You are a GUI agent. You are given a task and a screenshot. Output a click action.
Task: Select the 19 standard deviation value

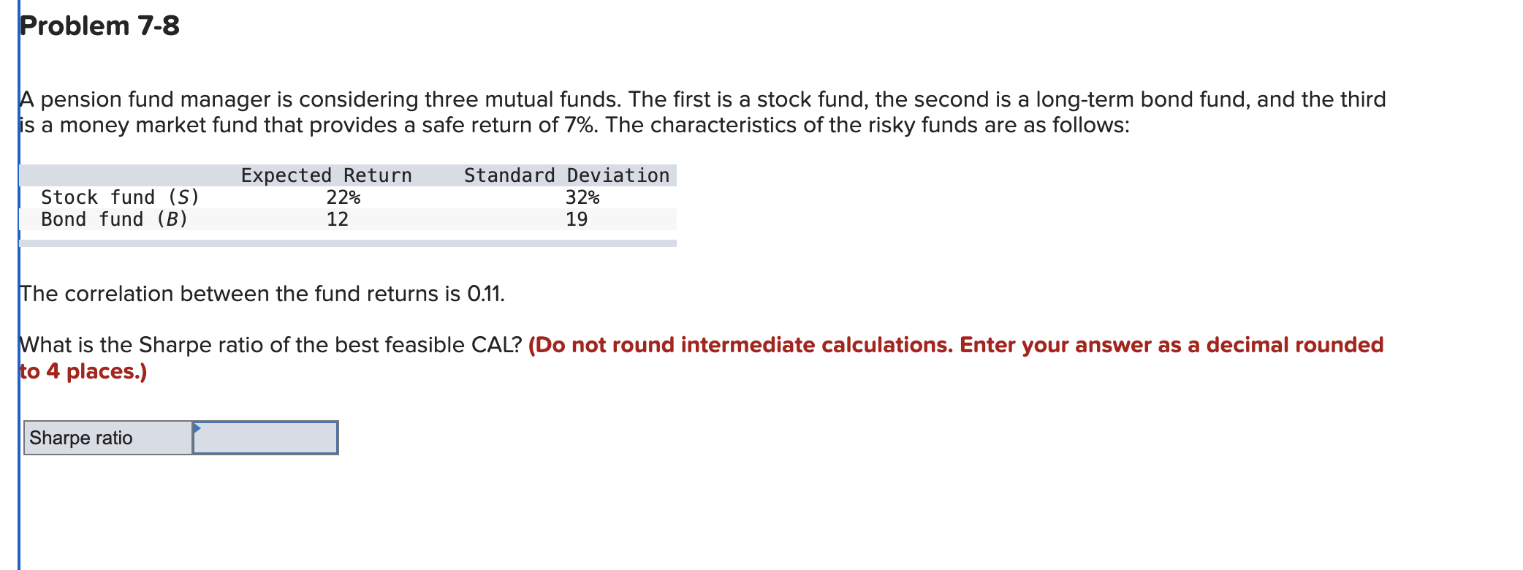coord(577,218)
